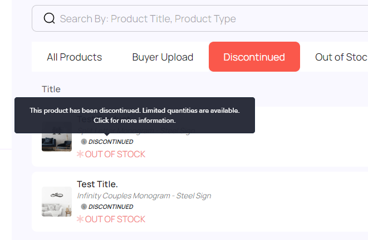The image size is (368, 240).
Task: Click DISCONTINUED label on Infinity Couples row
Action: 111,207
